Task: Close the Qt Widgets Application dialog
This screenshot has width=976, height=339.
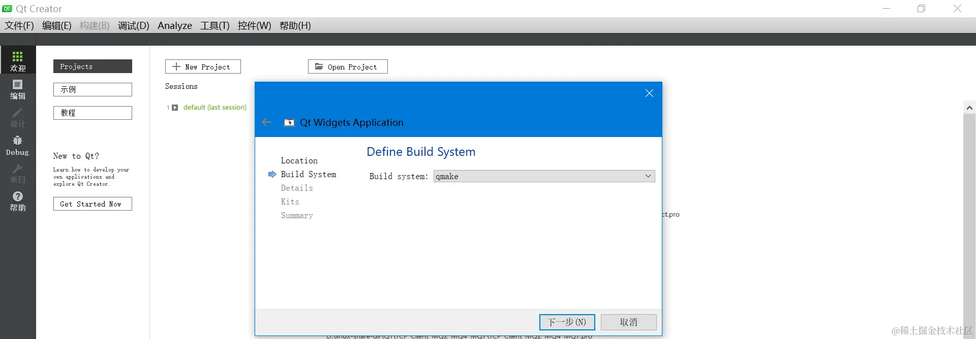Action: pos(649,93)
